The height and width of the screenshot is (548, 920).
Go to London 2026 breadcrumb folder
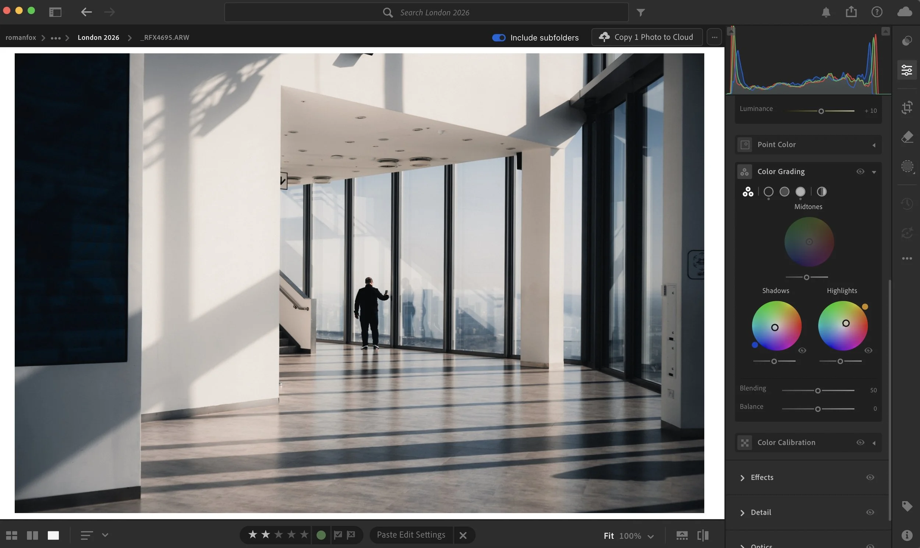coord(98,37)
